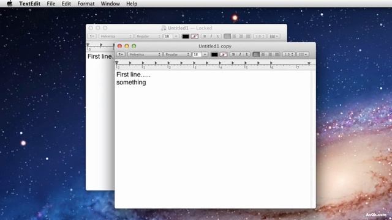This screenshot has width=392, height=220.
Task: Justify text in Untitled1 Locked window
Action: [247, 37]
